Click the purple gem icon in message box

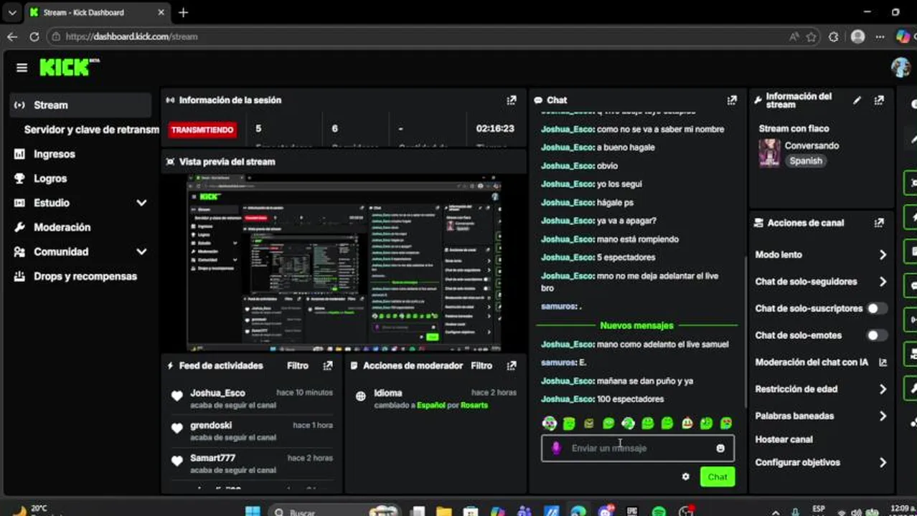click(x=555, y=449)
